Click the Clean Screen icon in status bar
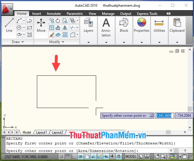This screenshot has height=161, width=194. (185, 156)
